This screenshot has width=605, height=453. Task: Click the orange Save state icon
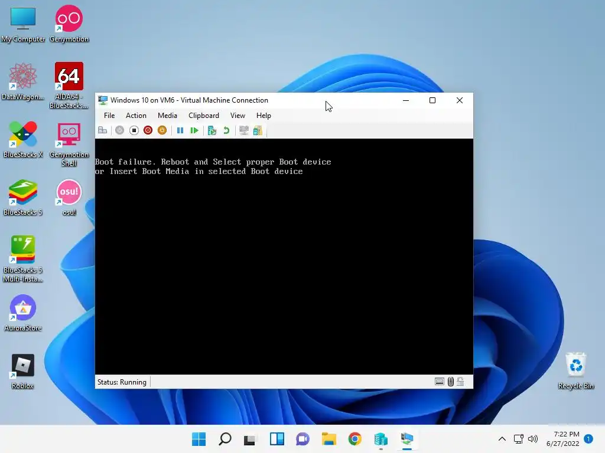(x=162, y=130)
